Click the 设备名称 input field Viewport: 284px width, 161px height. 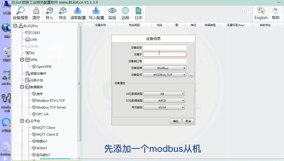(165, 48)
